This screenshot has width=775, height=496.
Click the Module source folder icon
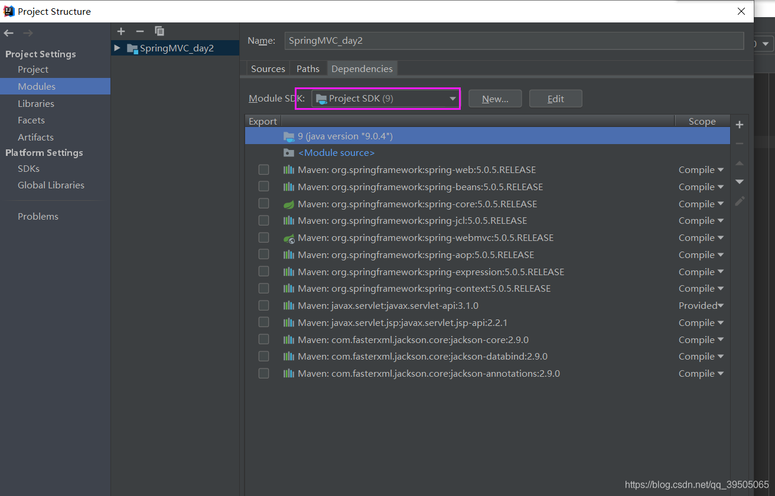[289, 153]
